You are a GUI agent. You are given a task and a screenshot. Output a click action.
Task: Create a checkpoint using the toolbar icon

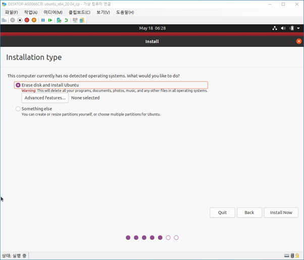59,20
